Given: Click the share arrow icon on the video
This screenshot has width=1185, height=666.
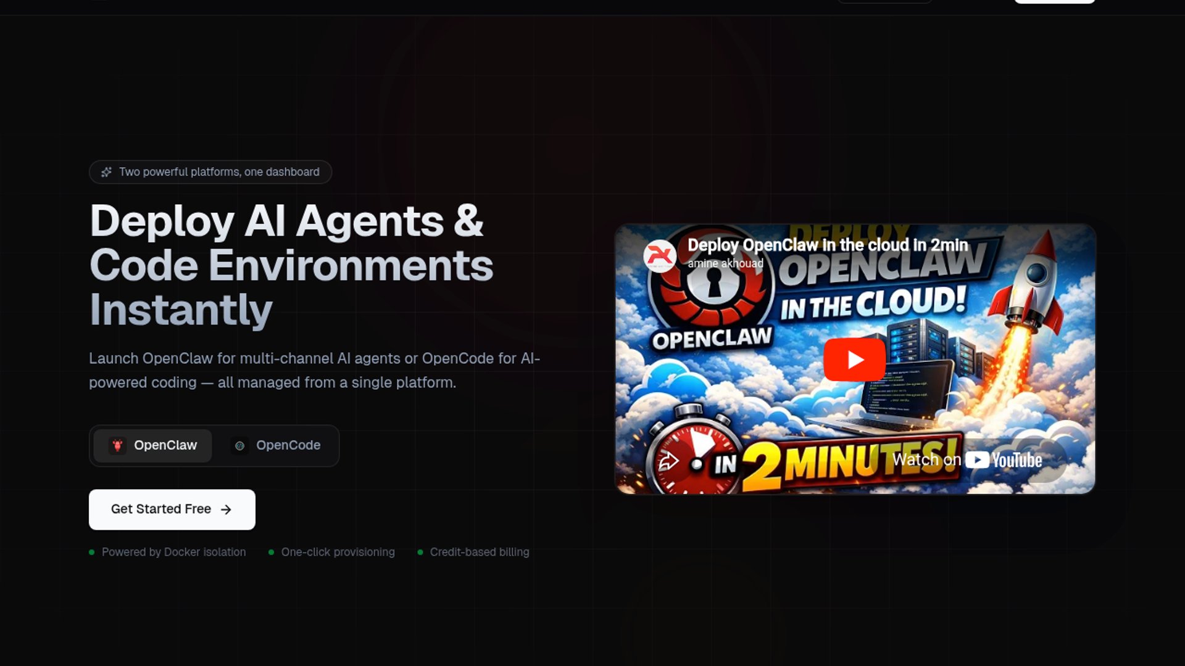Looking at the screenshot, I should point(668,461).
